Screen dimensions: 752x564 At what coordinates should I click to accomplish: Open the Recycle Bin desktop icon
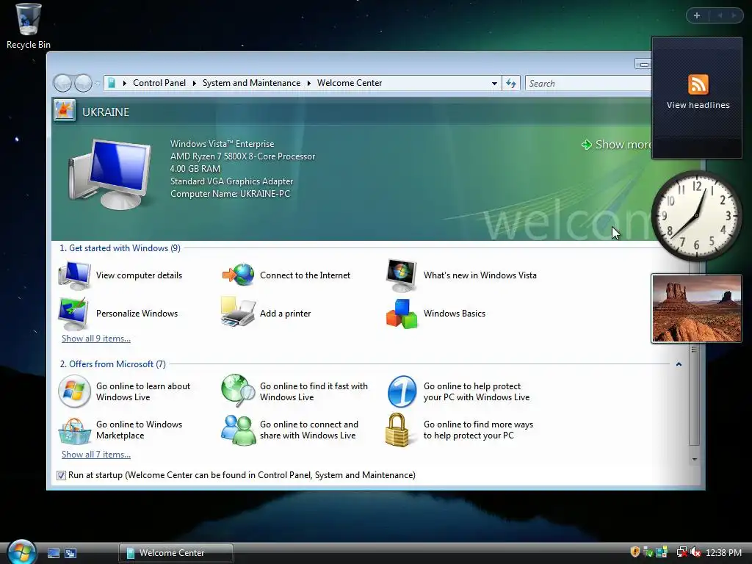tap(29, 26)
